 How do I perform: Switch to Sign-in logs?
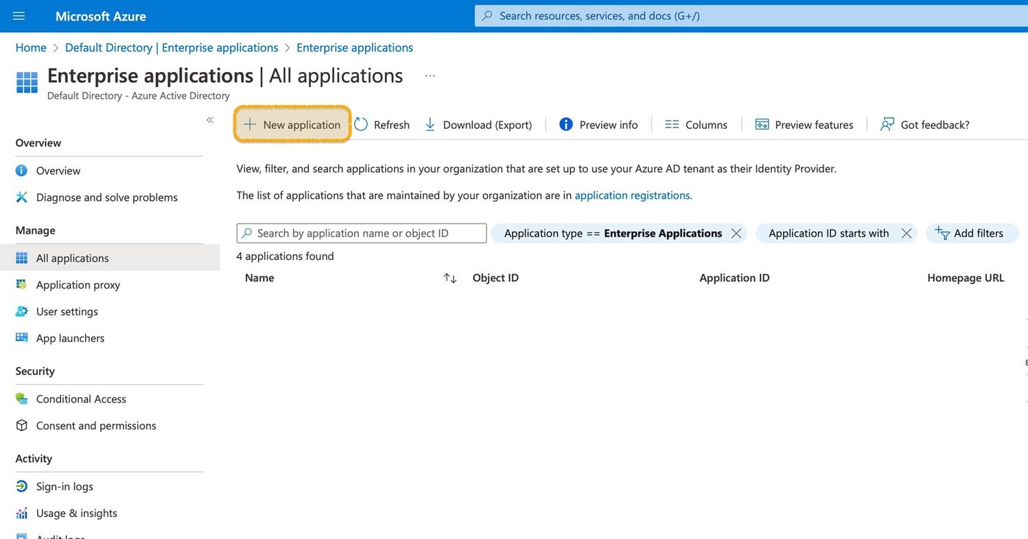click(65, 486)
